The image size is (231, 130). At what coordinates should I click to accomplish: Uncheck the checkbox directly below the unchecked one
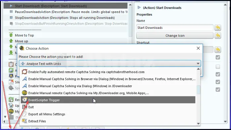pyautogui.click(x=218, y=74)
